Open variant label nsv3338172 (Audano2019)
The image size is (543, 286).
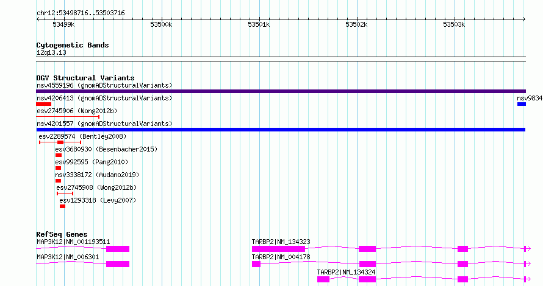pyautogui.click(x=97, y=175)
